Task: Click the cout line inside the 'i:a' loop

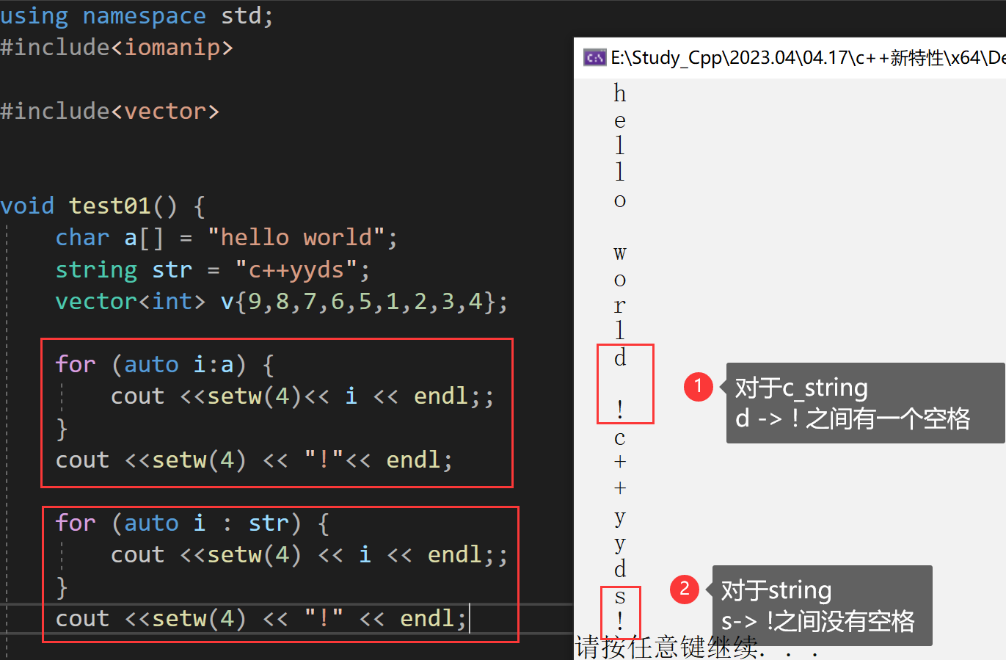Action: [302, 396]
